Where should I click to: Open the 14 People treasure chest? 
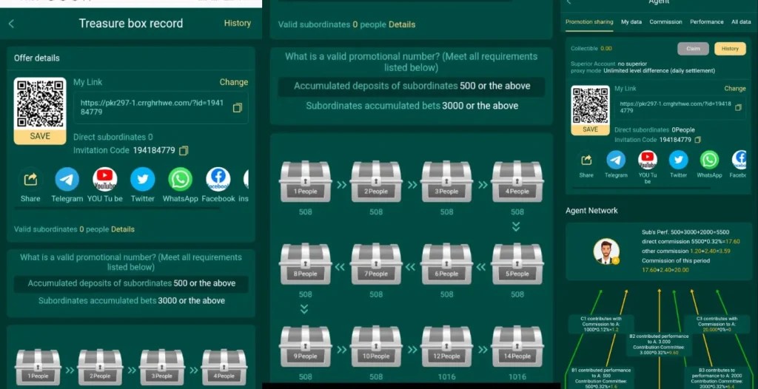(517, 347)
